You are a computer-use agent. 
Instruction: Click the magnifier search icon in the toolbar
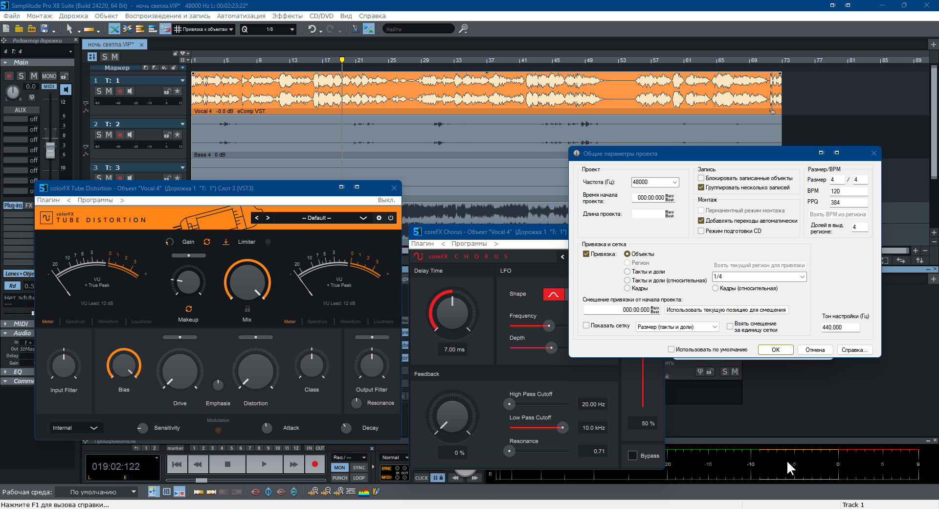pos(463,29)
